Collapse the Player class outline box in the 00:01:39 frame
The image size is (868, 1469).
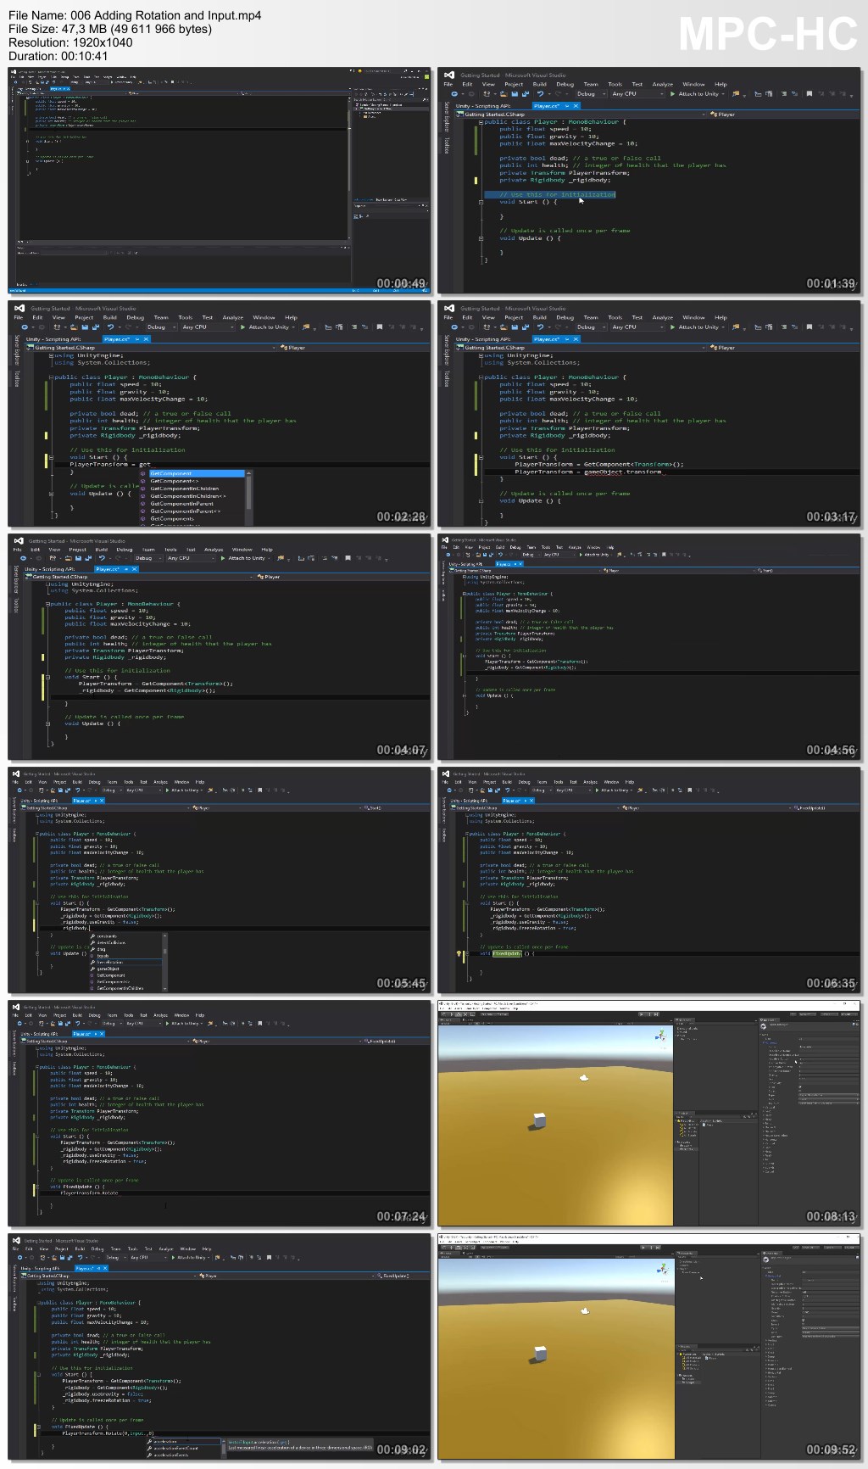(481, 122)
